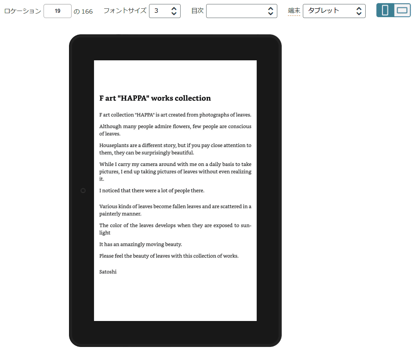This screenshot has height=354, width=414.
Task: Click the signature text Satoshi
Action: 108,272
